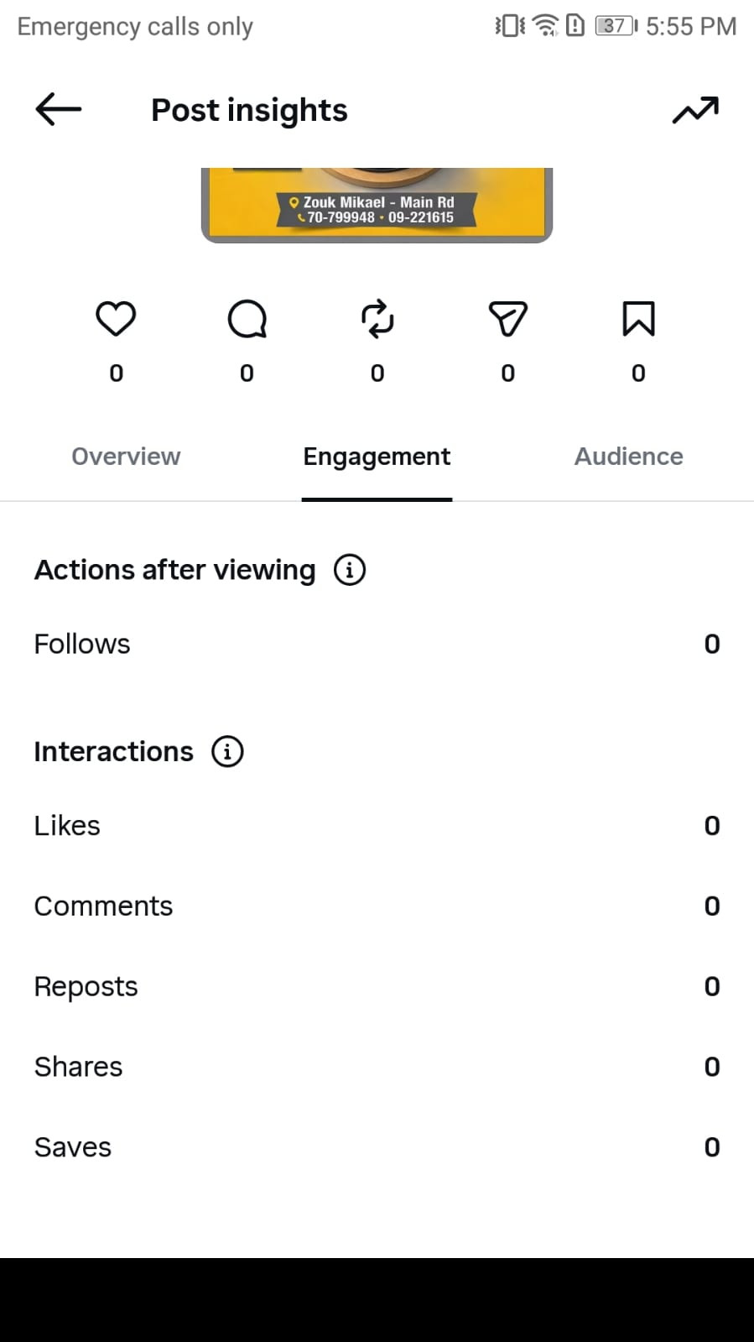Select the Reposts row
Screen dimensions: 754x1342
pos(377,986)
